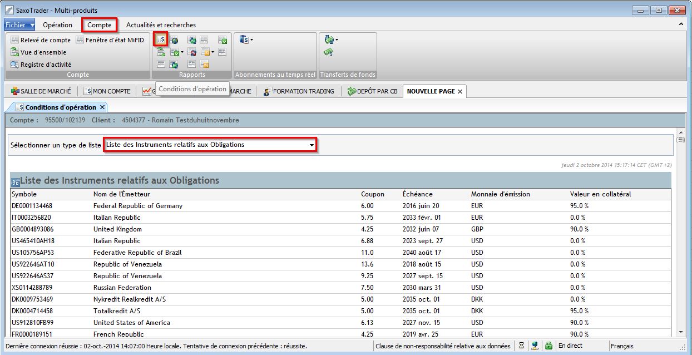
Task: Open Clause de non-responsabilité relative aux données
Action: pos(443,346)
